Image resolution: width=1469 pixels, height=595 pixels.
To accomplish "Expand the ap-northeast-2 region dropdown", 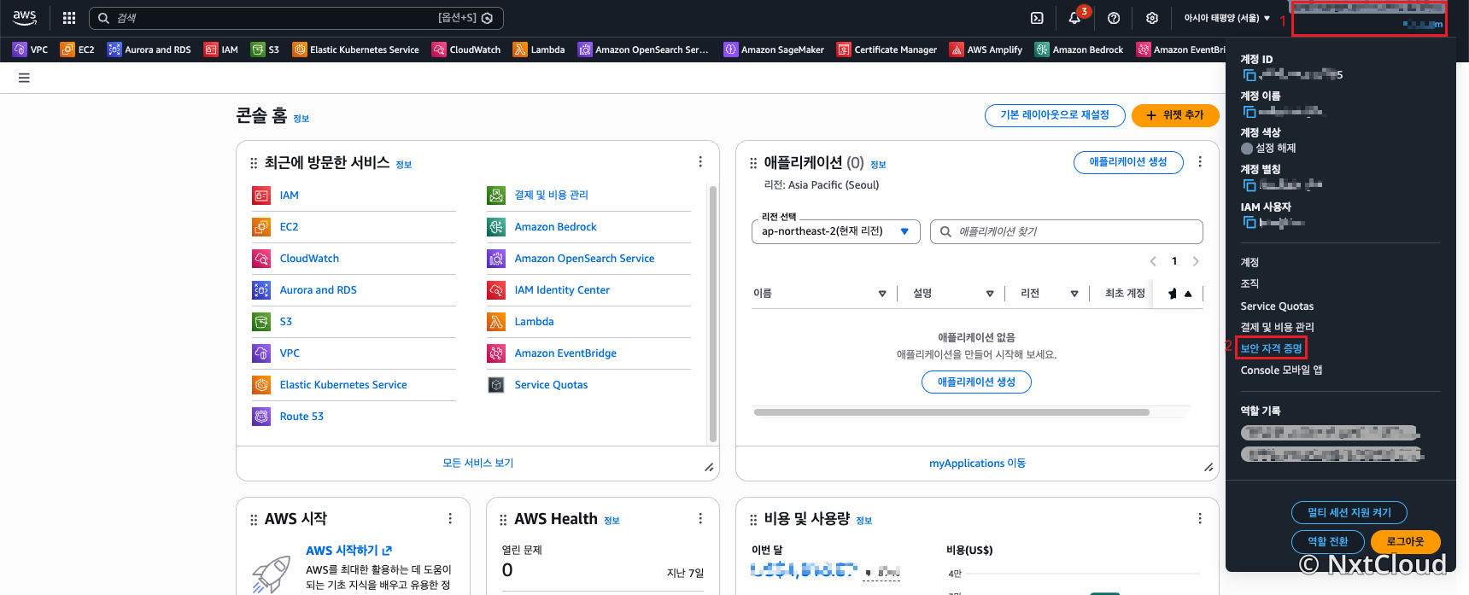I will point(835,231).
